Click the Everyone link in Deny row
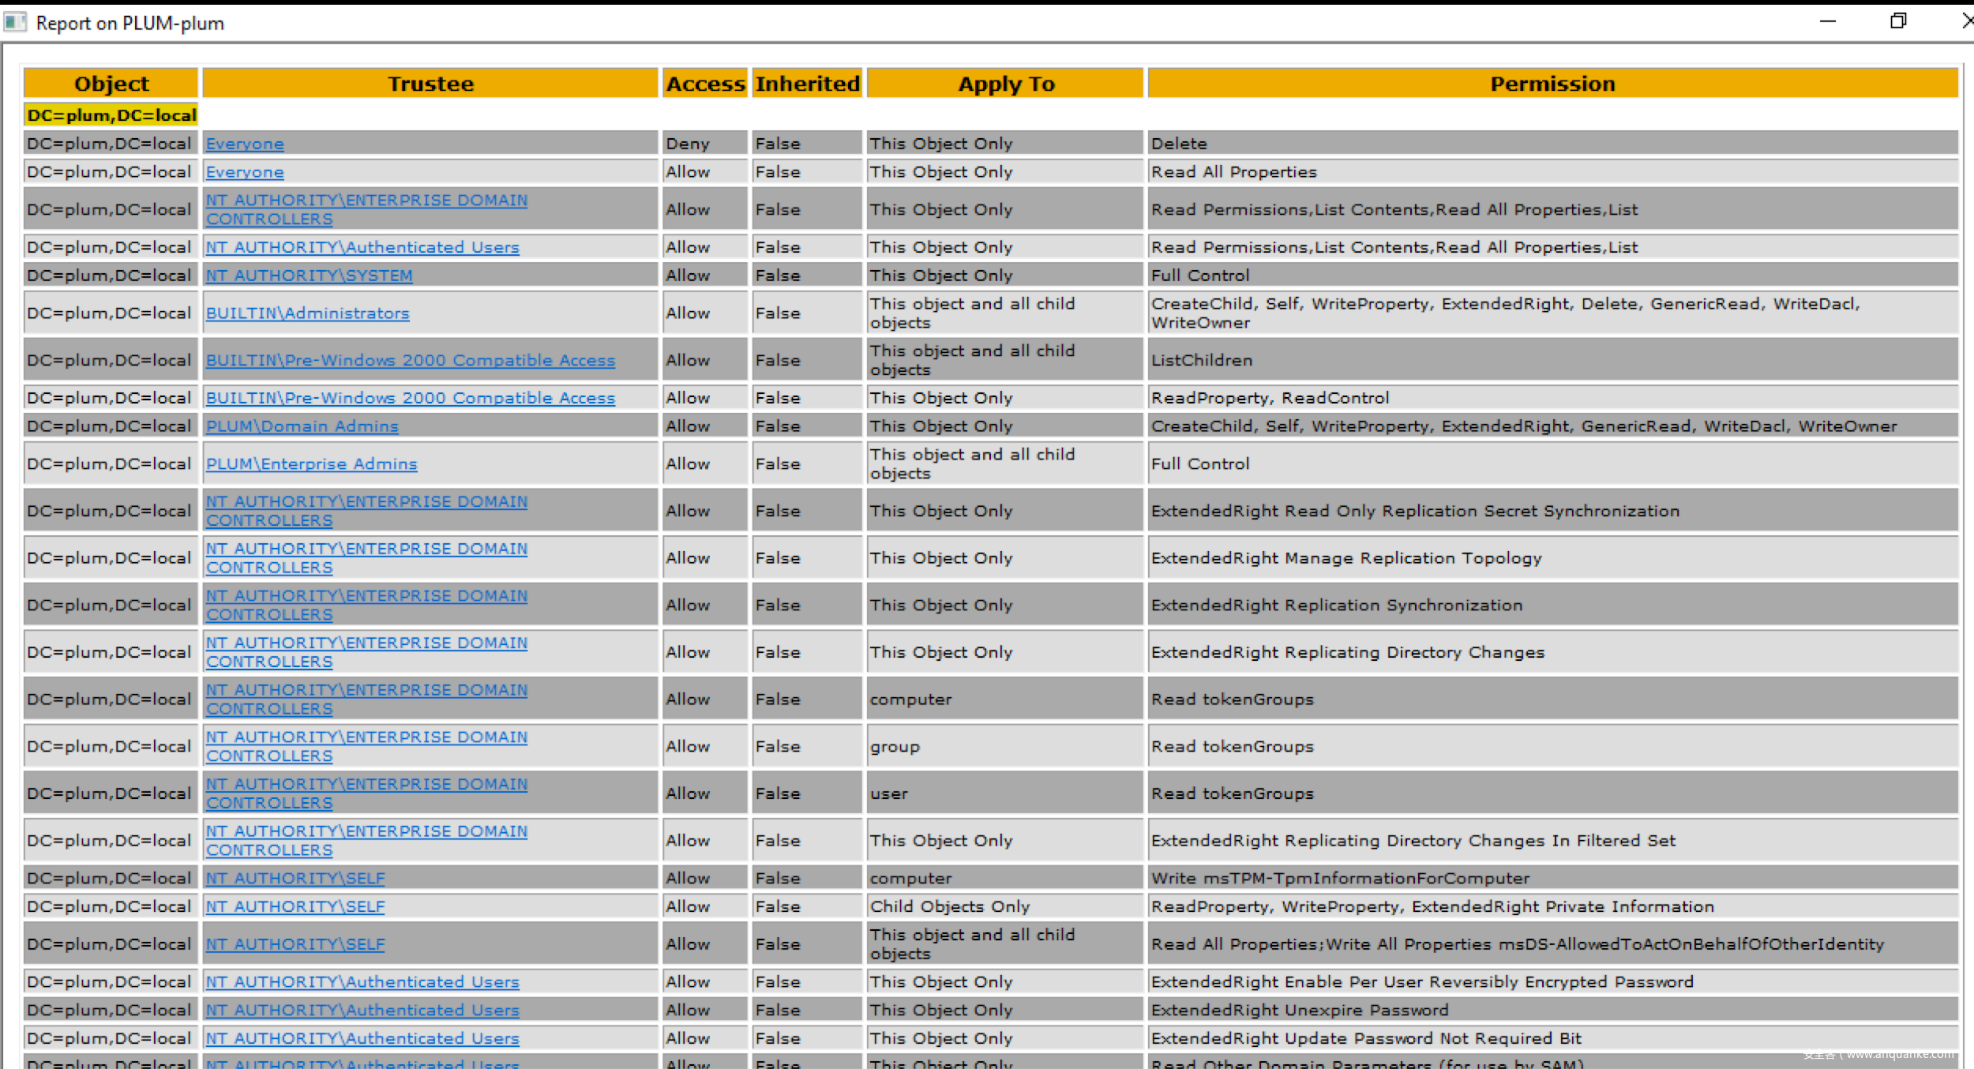 [x=245, y=144]
